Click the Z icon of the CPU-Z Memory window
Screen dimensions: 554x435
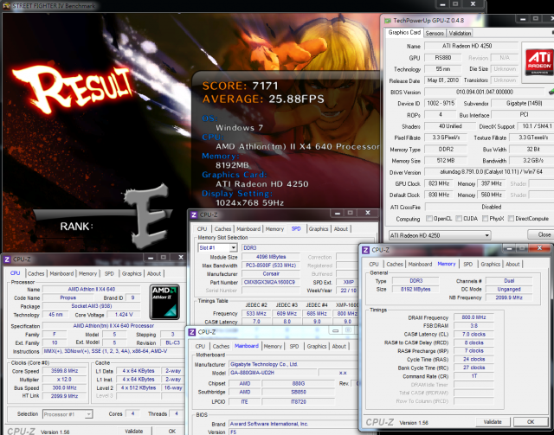[365, 250]
